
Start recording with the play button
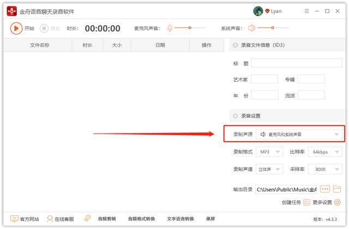pyautogui.click(x=16, y=28)
